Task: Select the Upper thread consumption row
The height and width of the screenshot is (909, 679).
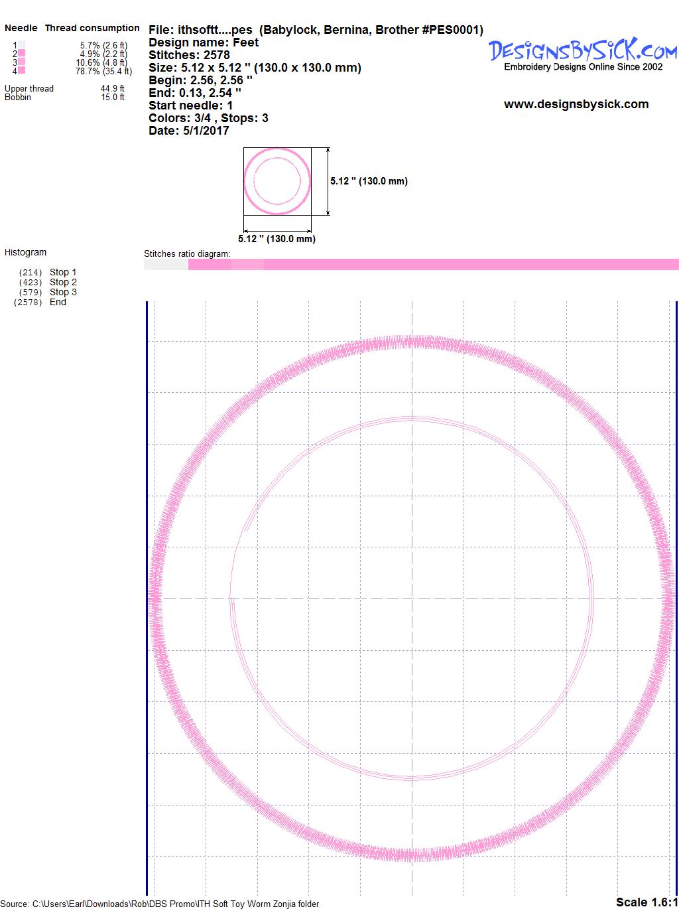Action: [x=64, y=88]
